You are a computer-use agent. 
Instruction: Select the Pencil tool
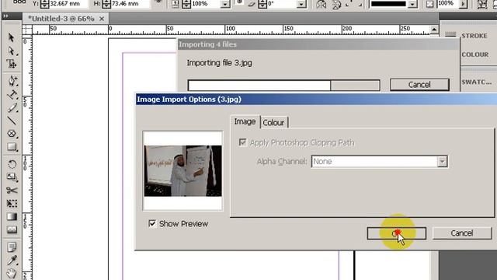12,107
